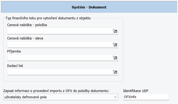Click the Identifikace UDP label
Screen dimensions: 178x104
coord(136,91)
